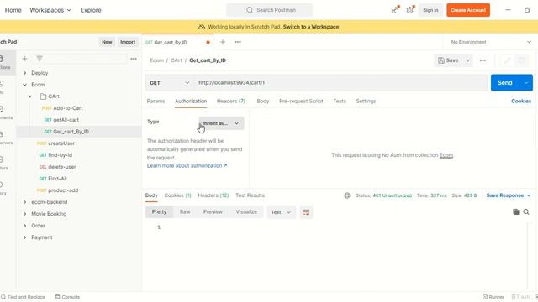
Task: Open Learn more about authorization link
Action: tap(187, 166)
